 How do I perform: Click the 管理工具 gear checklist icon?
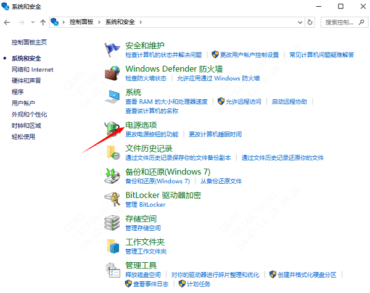(113, 270)
